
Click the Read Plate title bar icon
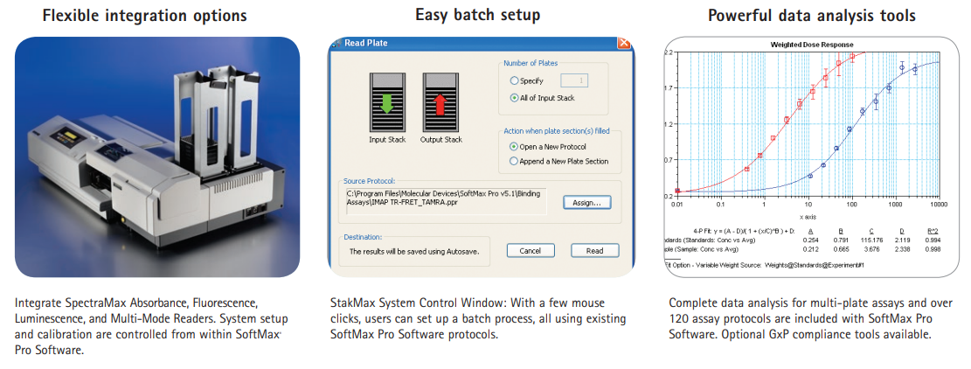click(336, 44)
